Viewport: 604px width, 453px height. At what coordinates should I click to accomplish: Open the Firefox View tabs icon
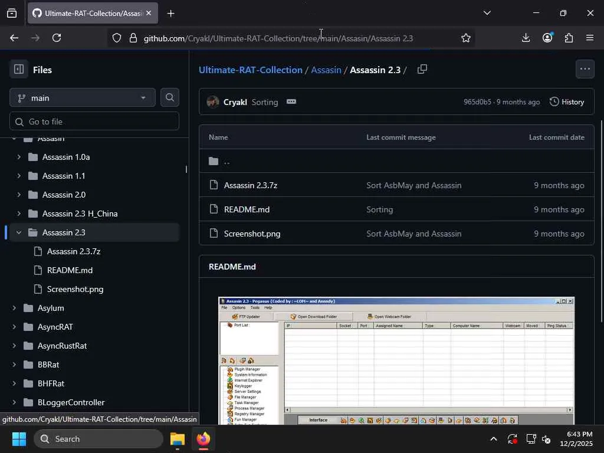pyautogui.click(x=12, y=14)
